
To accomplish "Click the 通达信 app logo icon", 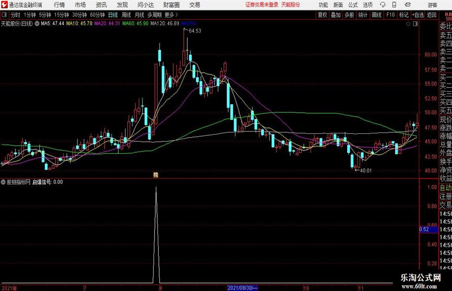I will [x=4, y=5].
